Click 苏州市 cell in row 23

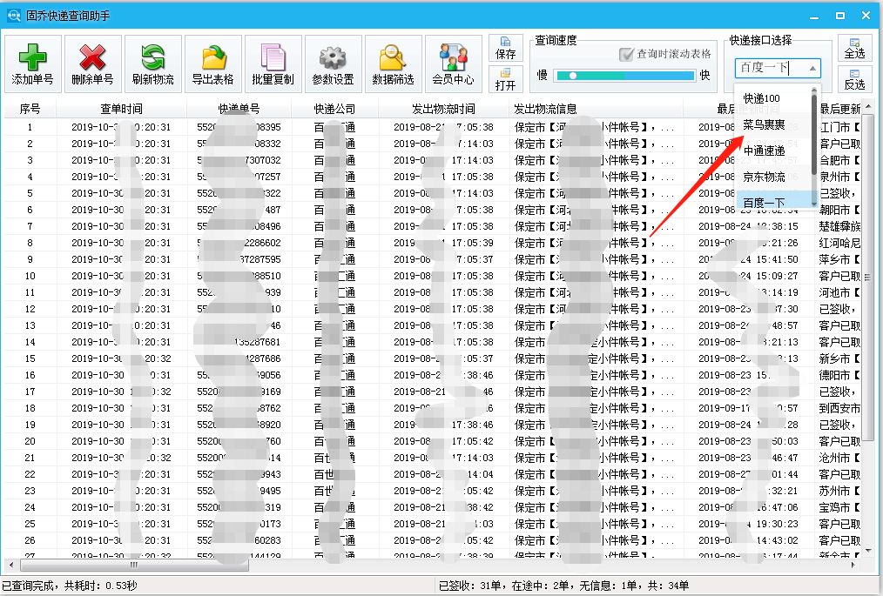[x=839, y=491]
